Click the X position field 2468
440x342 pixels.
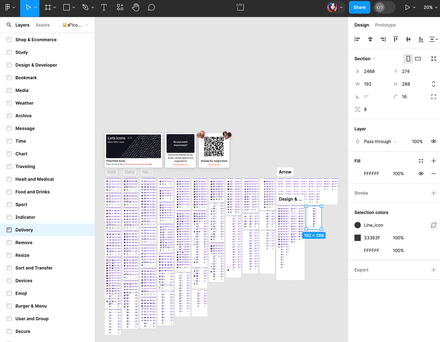tap(371, 72)
